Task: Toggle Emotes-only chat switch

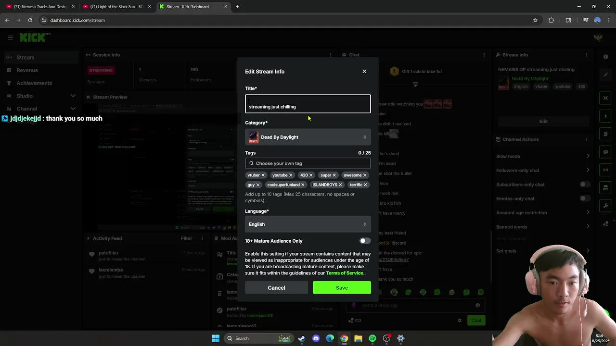Action: [x=584, y=198]
